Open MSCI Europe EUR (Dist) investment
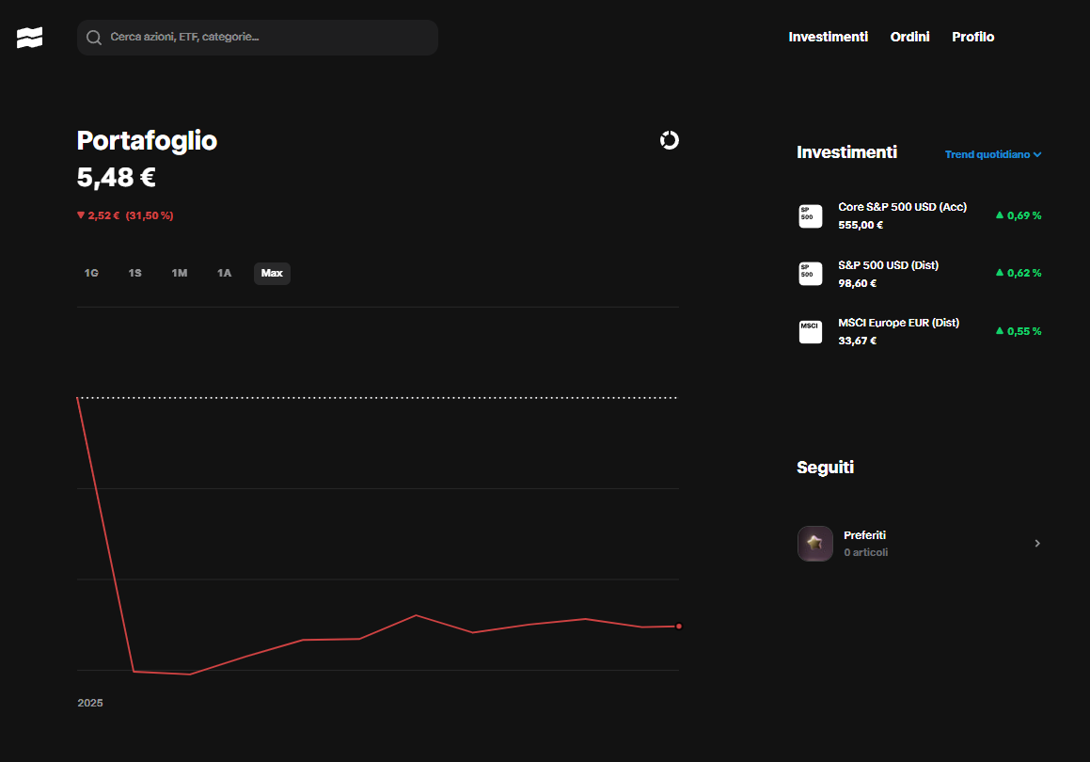Viewport: 1090px width, 762px height. 898,323
